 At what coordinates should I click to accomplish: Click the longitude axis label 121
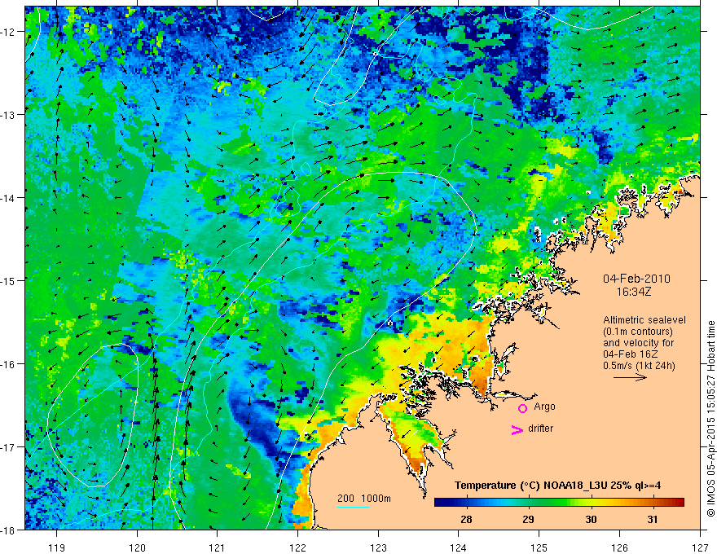tap(218, 547)
